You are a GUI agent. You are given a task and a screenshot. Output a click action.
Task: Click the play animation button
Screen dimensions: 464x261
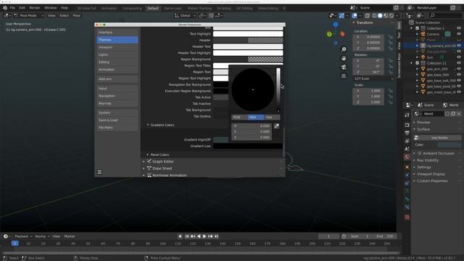(x=204, y=236)
